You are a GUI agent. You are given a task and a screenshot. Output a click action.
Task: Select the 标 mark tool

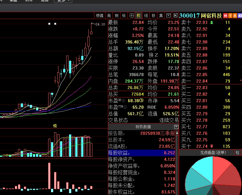pos(124,16)
